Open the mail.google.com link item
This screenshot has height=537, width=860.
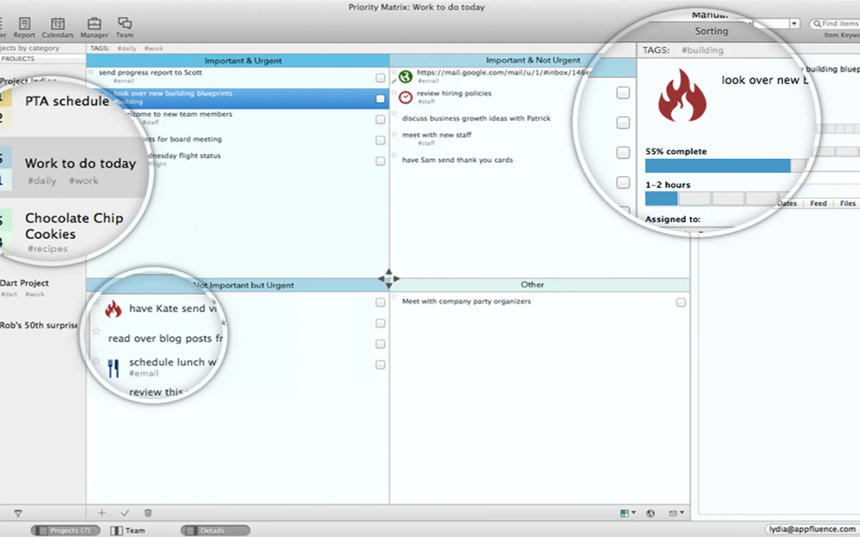point(503,72)
